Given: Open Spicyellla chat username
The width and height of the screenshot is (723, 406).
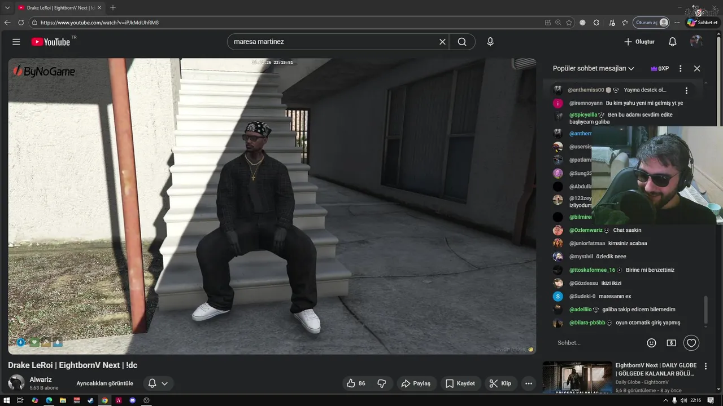Looking at the screenshot, I should coord(583,114).
